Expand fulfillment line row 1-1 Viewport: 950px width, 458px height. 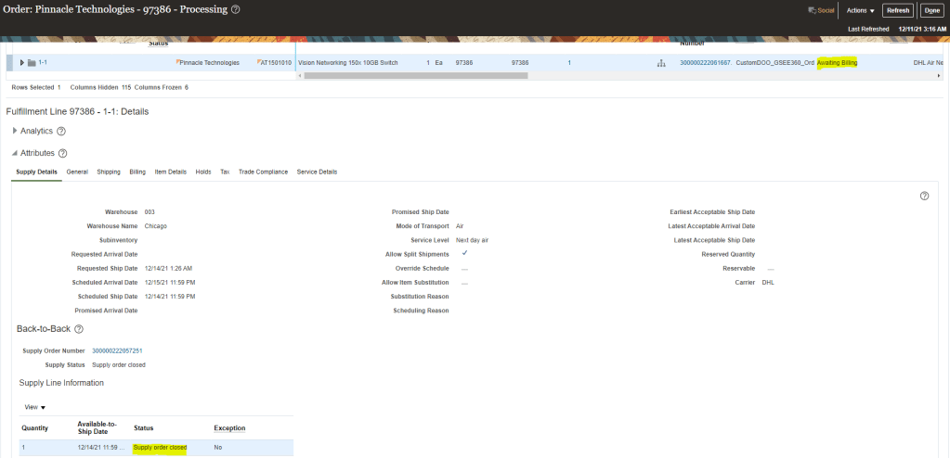click(22, 63)
